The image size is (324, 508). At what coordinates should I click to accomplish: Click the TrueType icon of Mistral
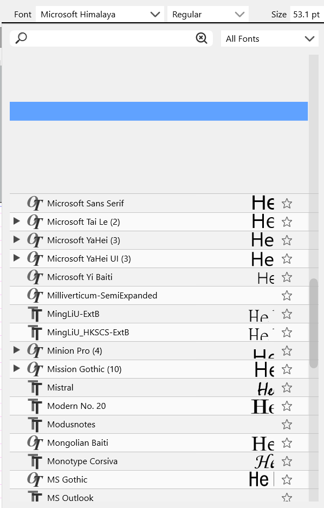(35, 388)
